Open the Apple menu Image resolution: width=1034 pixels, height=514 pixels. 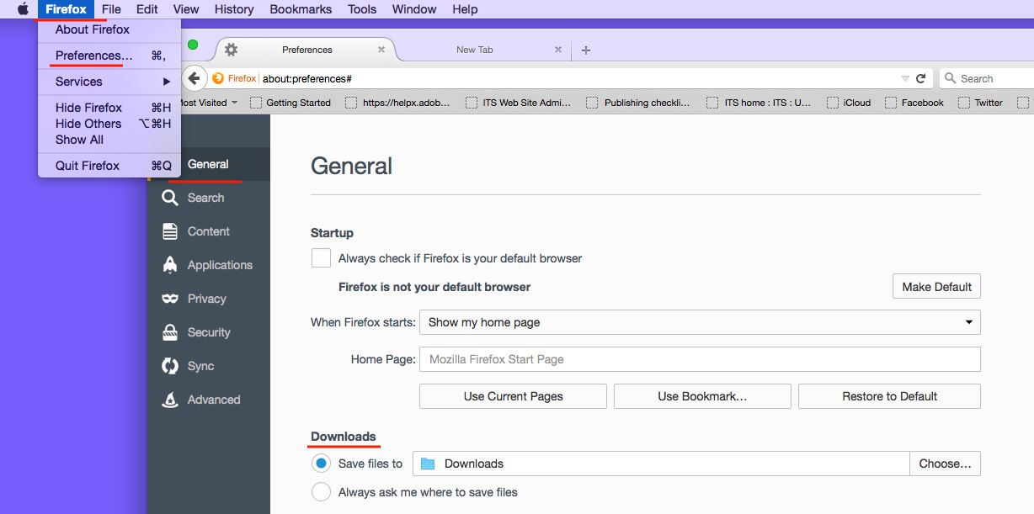pos(23,9)
